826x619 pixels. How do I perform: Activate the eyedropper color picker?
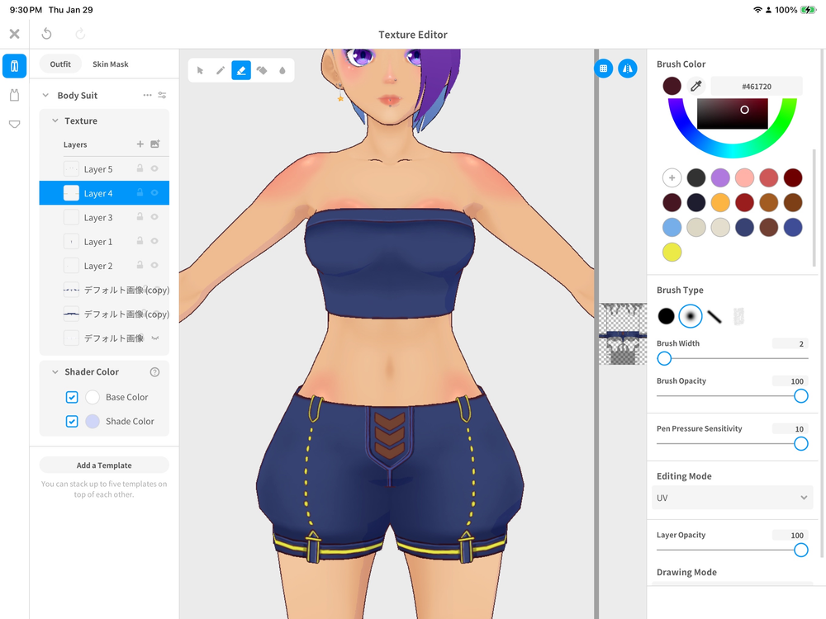point(695,86)
